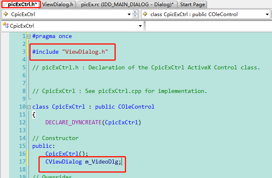Click arrow icon beside class CpicExCtrl declaration
The image size is (272, 178).
tap(145, 14)
